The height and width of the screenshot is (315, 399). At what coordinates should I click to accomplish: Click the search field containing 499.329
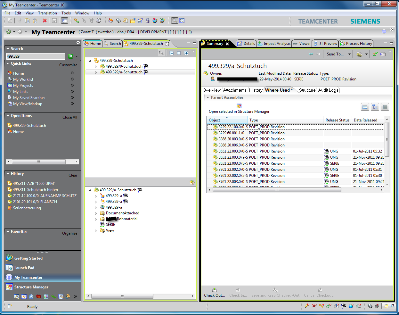click(36, 56)
